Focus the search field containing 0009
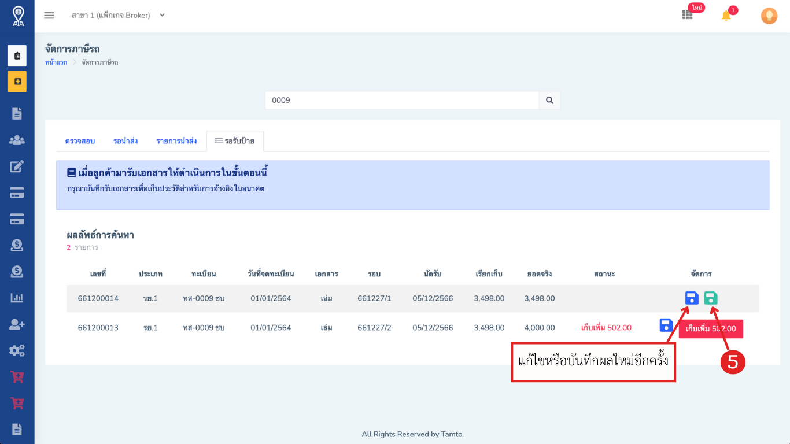 403,100
